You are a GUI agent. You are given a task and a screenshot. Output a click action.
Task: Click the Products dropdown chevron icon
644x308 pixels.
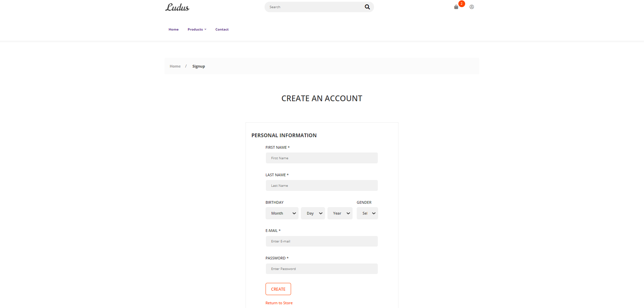point(205,29)
